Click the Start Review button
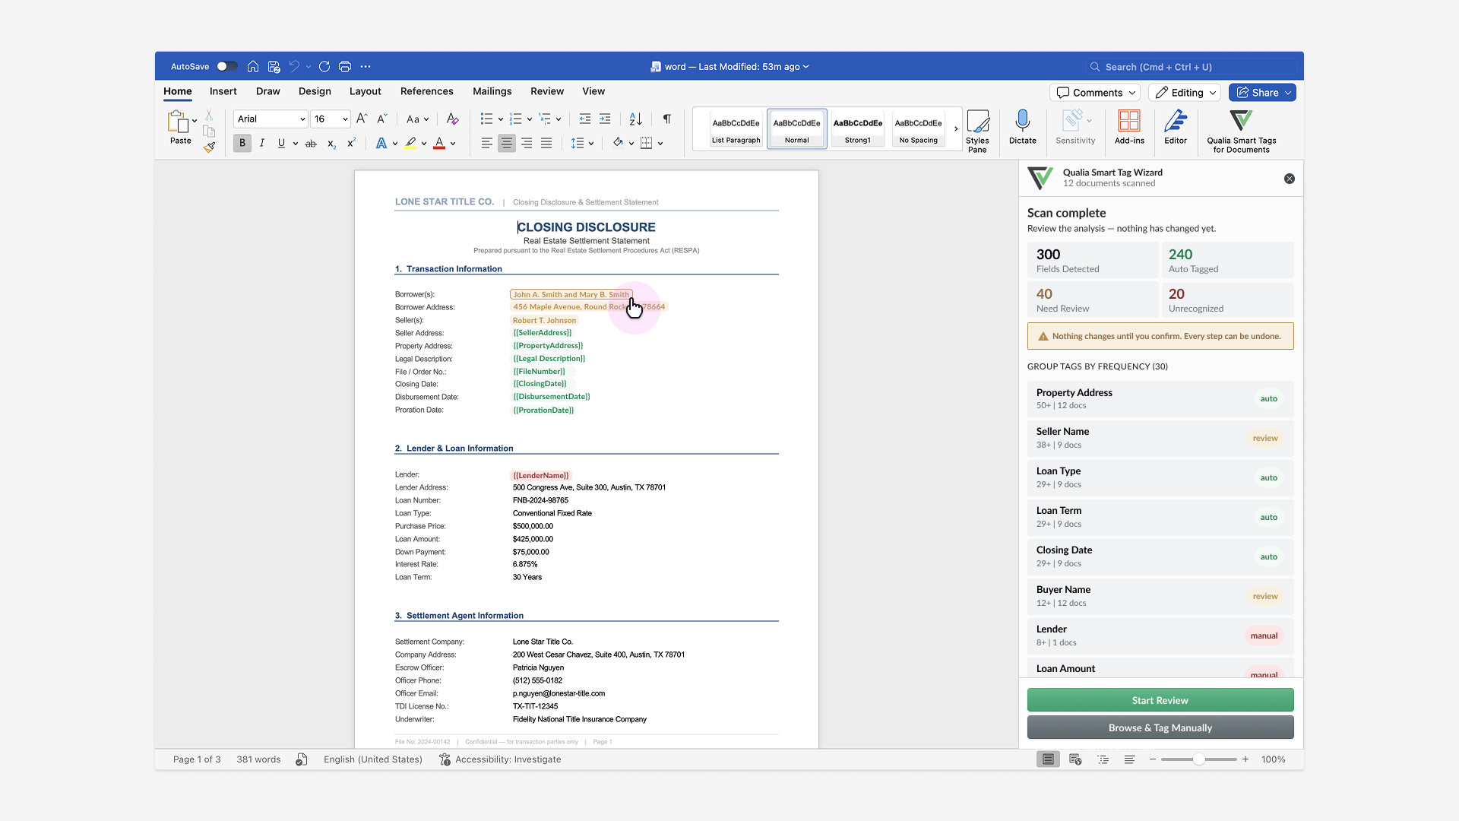 coord(1160,700)
